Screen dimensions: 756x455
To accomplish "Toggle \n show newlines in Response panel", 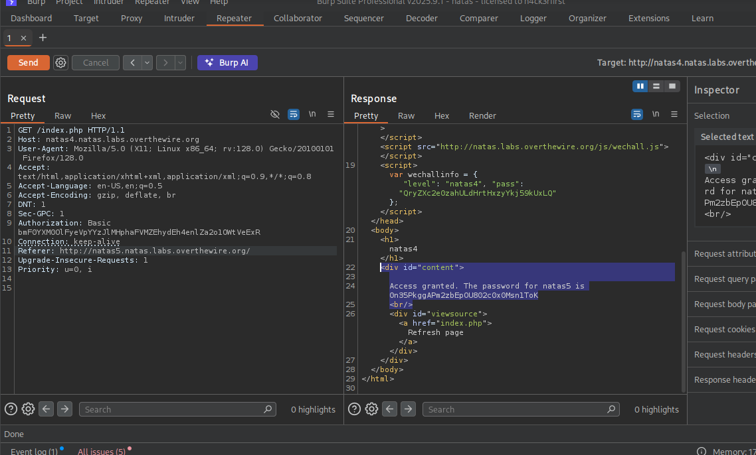I will [x=656, y=114].
